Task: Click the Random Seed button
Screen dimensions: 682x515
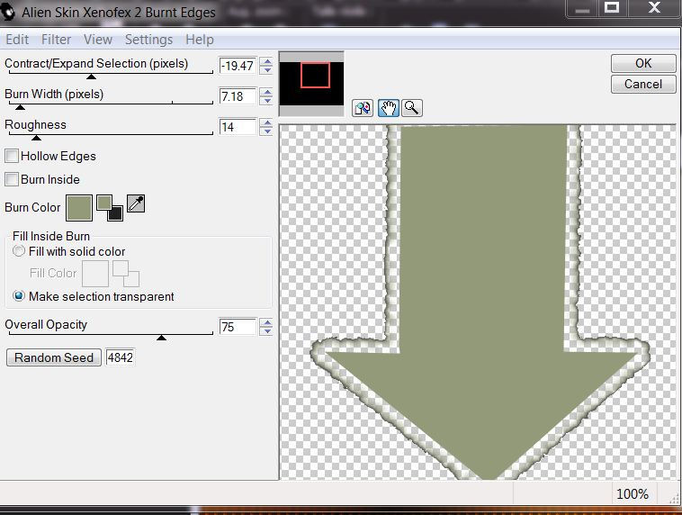Action: pyautogui.click(x=54, y=357)
